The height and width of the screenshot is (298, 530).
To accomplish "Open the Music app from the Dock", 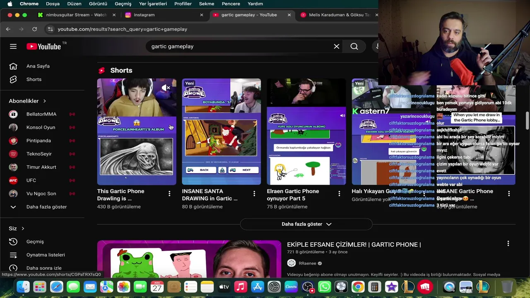I will pyautogui.click(x=241, y=287).
